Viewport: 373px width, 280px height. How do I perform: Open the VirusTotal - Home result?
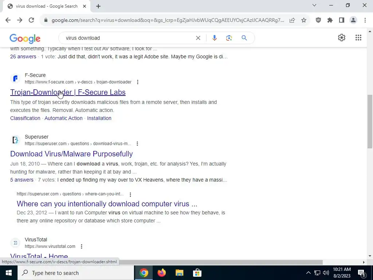(39, 256)
